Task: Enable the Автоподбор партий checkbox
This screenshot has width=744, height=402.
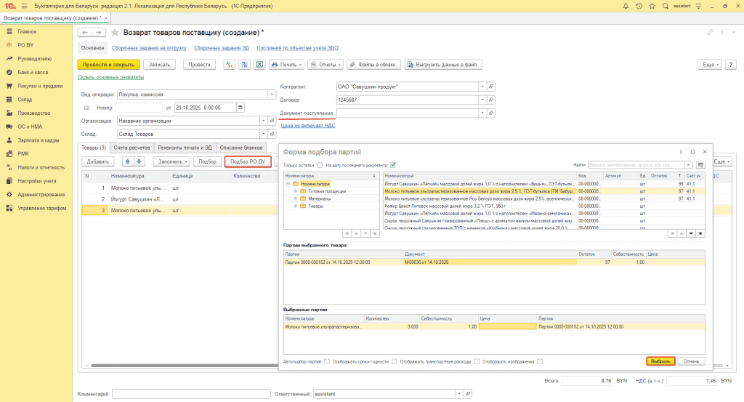Action: click(327, 361)
